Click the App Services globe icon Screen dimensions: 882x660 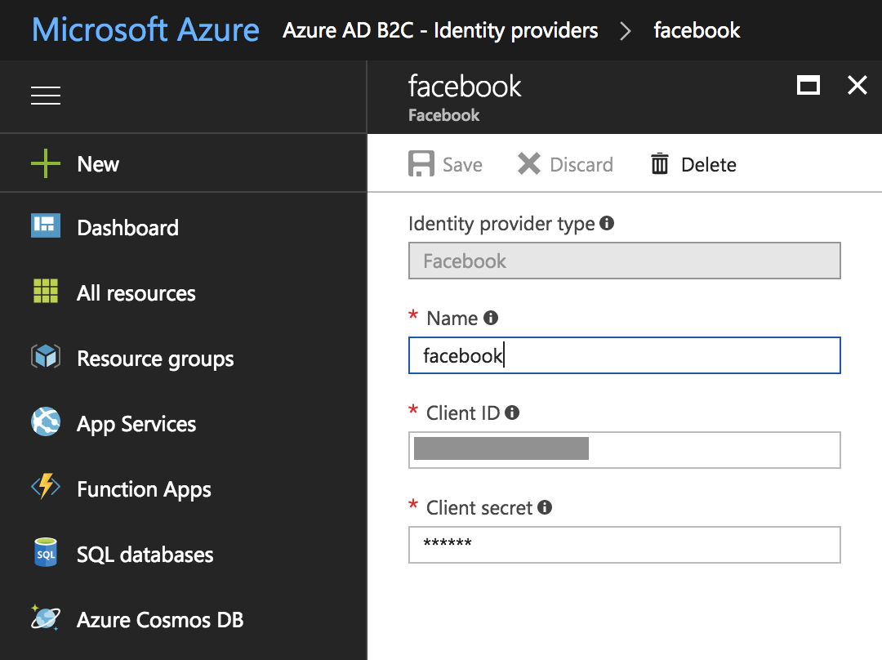(46, 421)
